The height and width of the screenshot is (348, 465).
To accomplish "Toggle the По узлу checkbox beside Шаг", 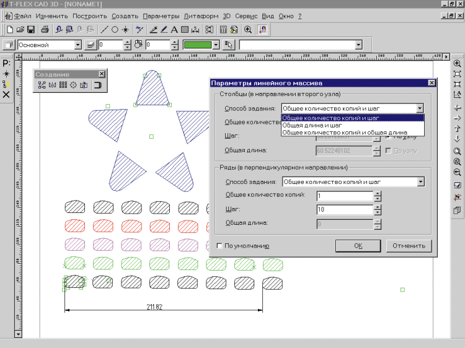I will pyautogui.click(x=389, y=136).
